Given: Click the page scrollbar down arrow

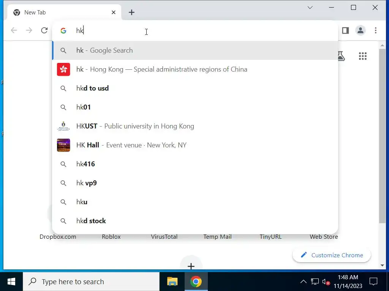Looking at the screenshot, I should 382,266.
